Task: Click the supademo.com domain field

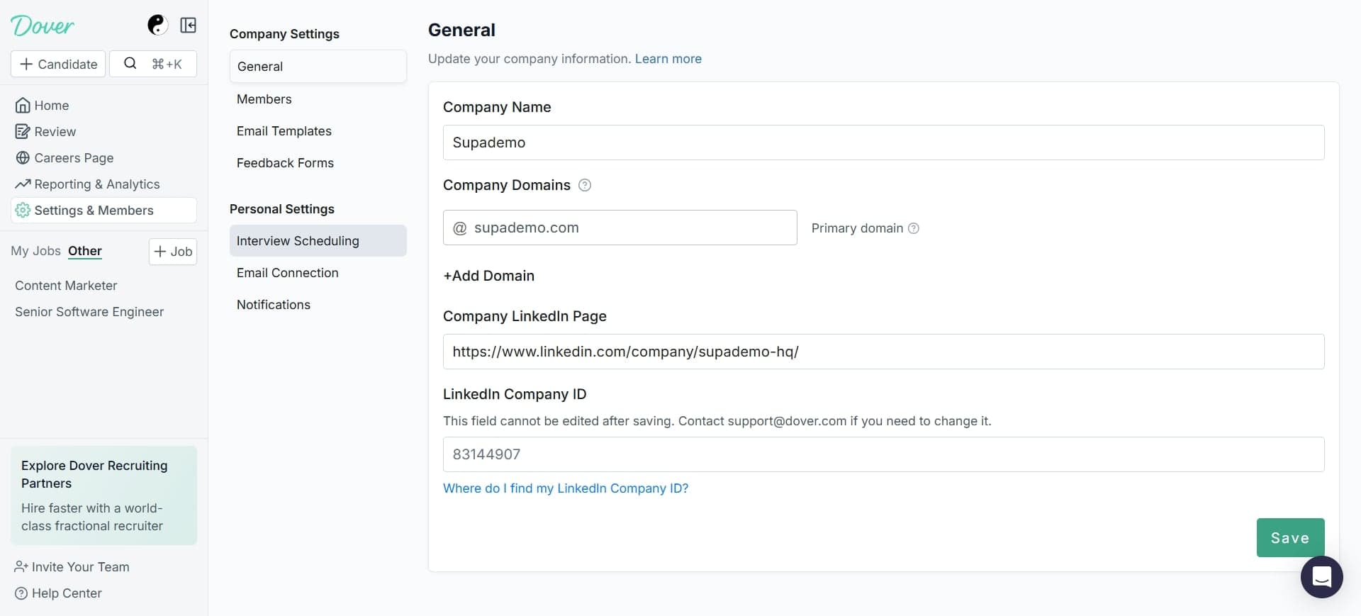Action: (x=620, y=228)
